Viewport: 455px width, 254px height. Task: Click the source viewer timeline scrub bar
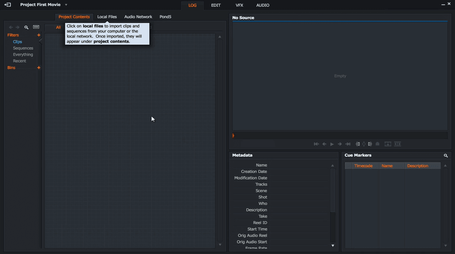[x=340, y=136]
